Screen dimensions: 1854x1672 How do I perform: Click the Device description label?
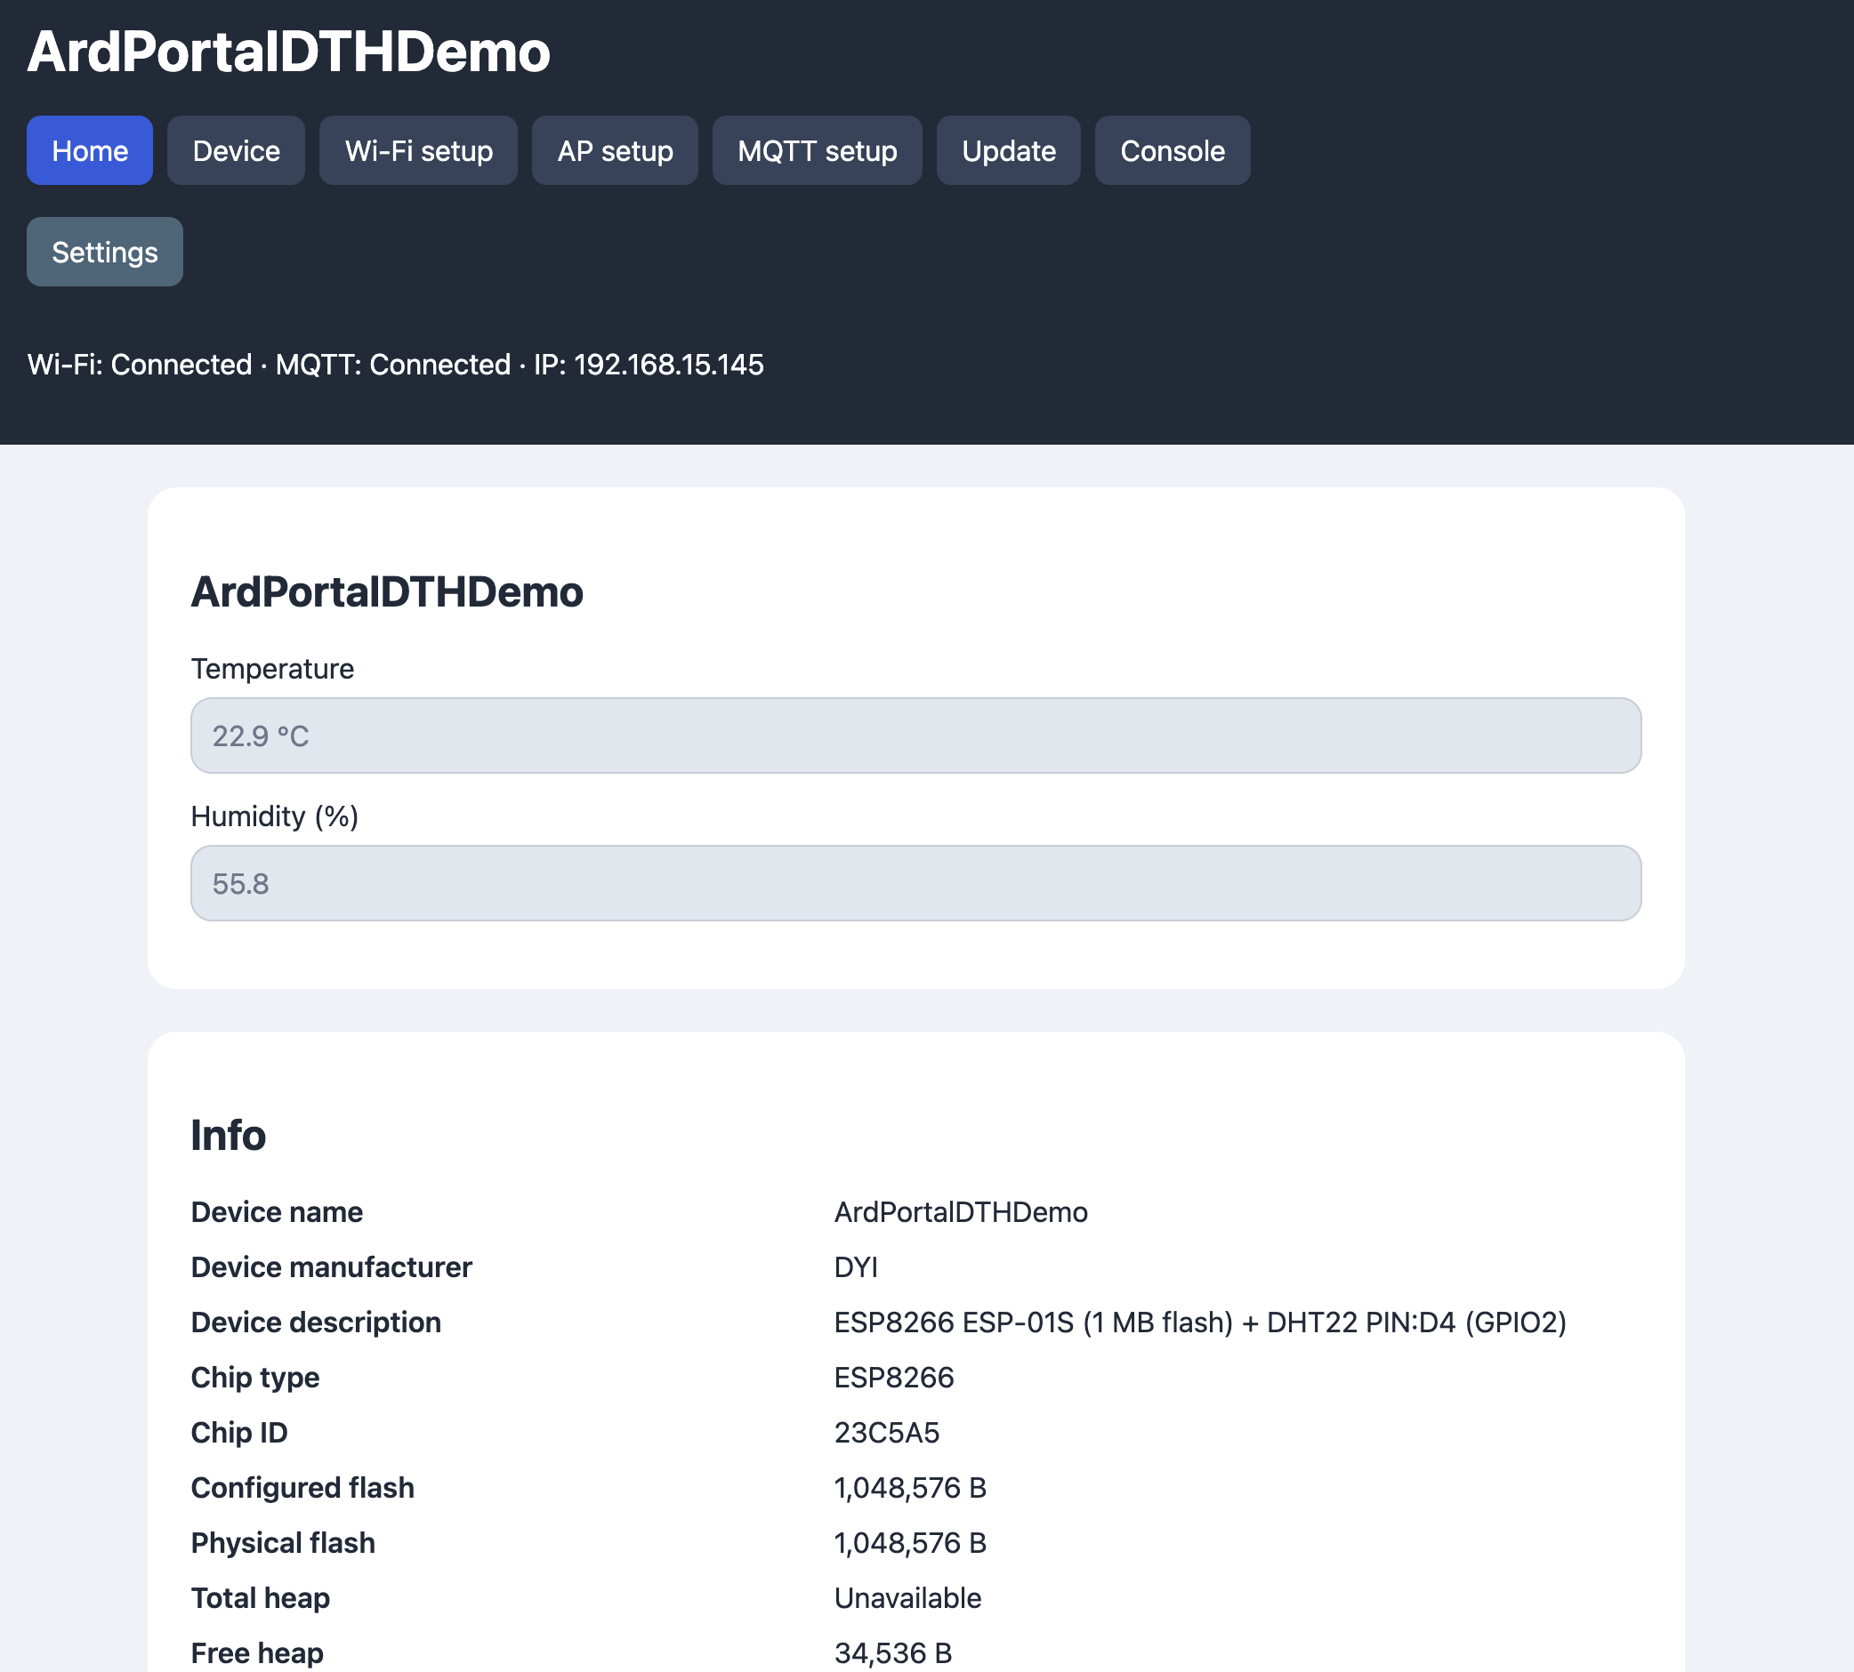tap(316, 1322)
